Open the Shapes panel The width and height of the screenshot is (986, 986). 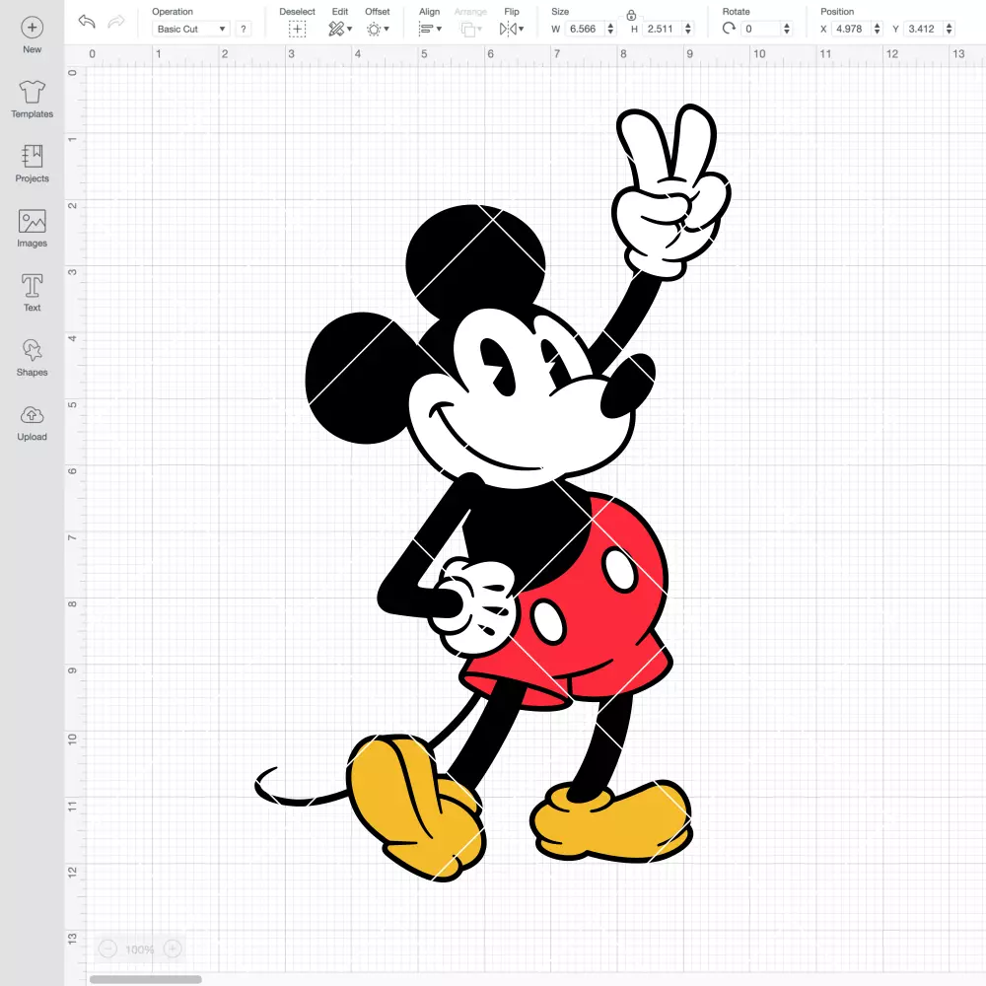[x=33, y=358]
